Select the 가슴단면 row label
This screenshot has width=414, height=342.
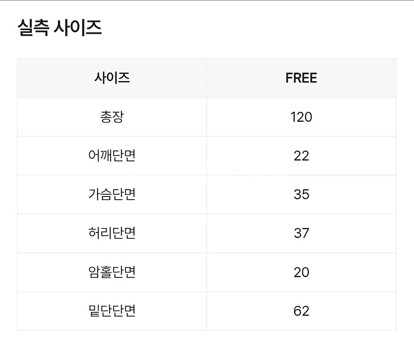(x=112, y=195)
